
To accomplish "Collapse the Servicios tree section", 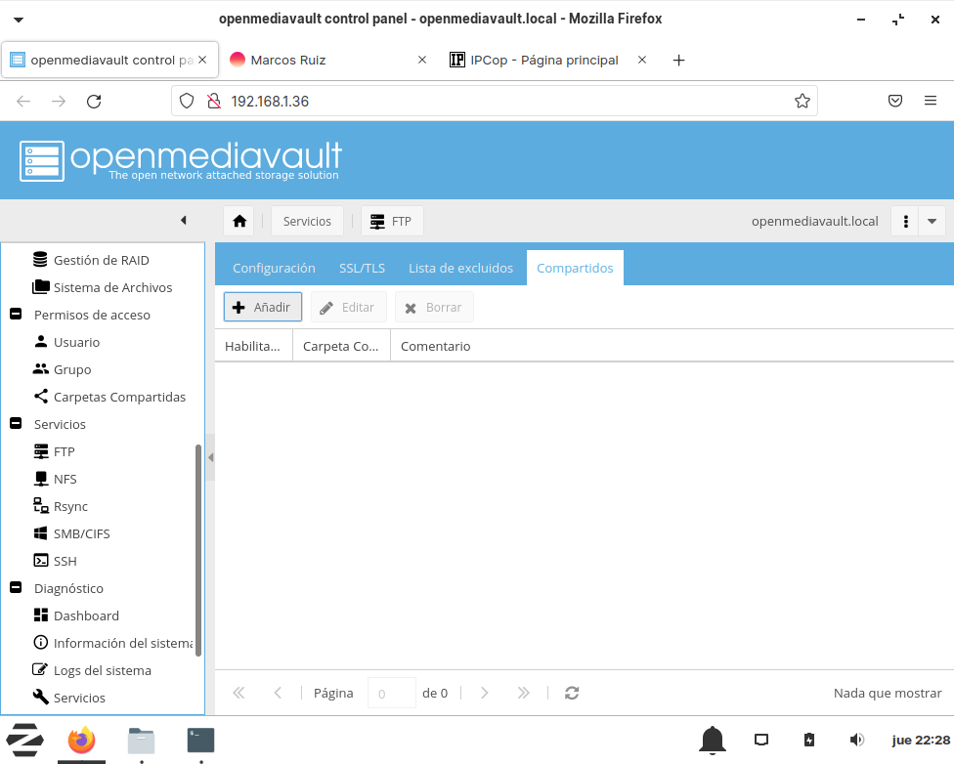I will (x=16, y=424).
